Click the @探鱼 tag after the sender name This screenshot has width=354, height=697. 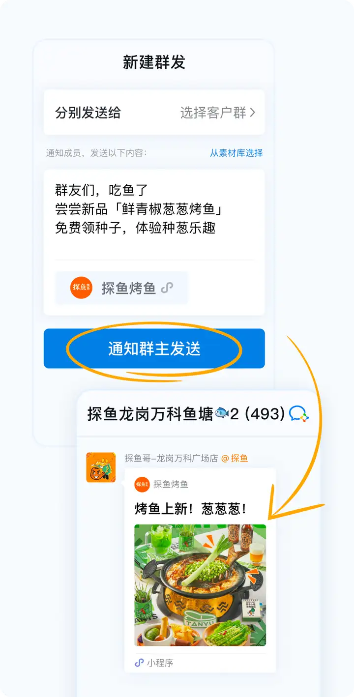[x=235, y=458]
